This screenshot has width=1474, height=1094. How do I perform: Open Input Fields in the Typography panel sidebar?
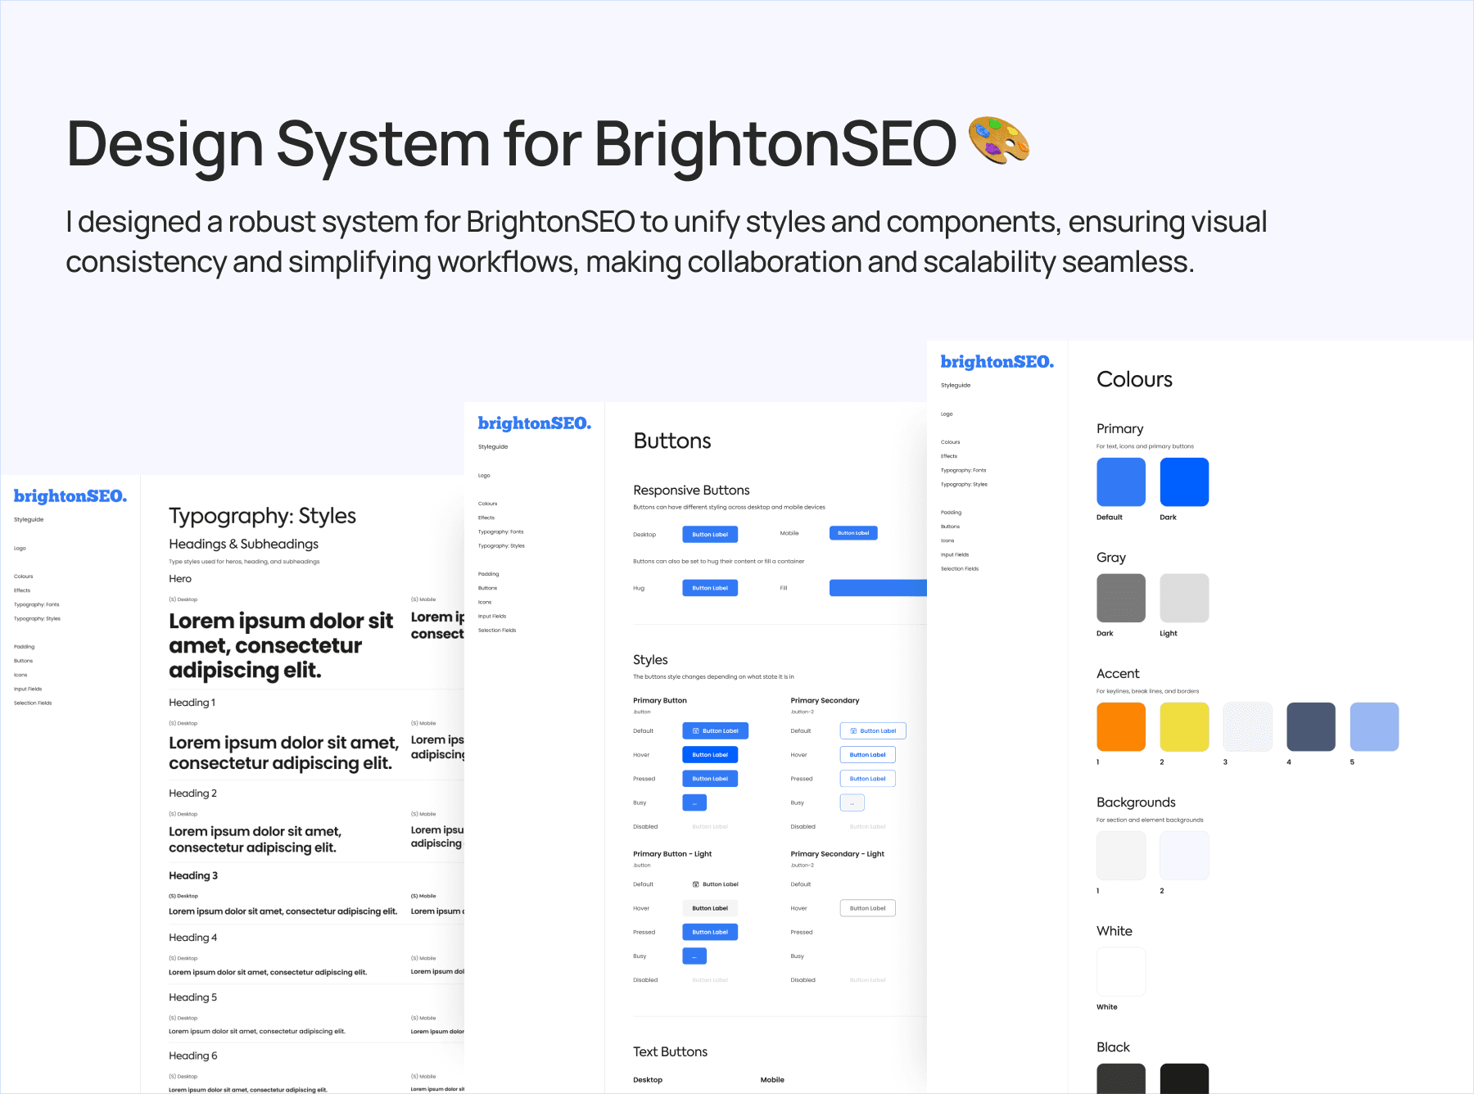[x=28, y=689]
